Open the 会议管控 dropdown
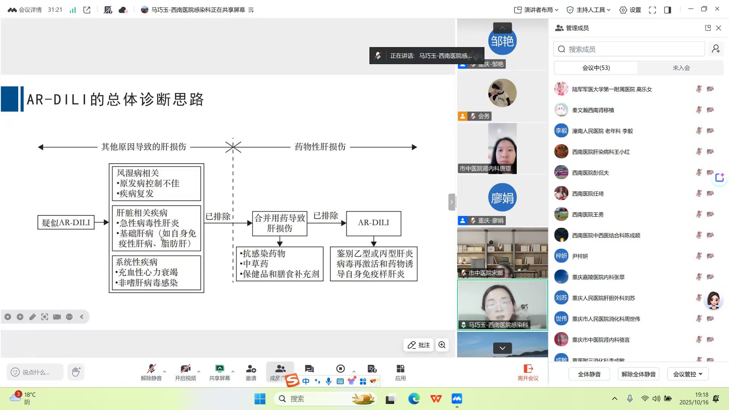This screenshot has width=729, height=410. 688,374
